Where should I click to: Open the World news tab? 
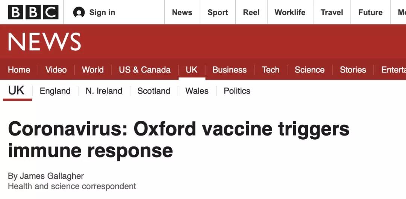(92, 70)
